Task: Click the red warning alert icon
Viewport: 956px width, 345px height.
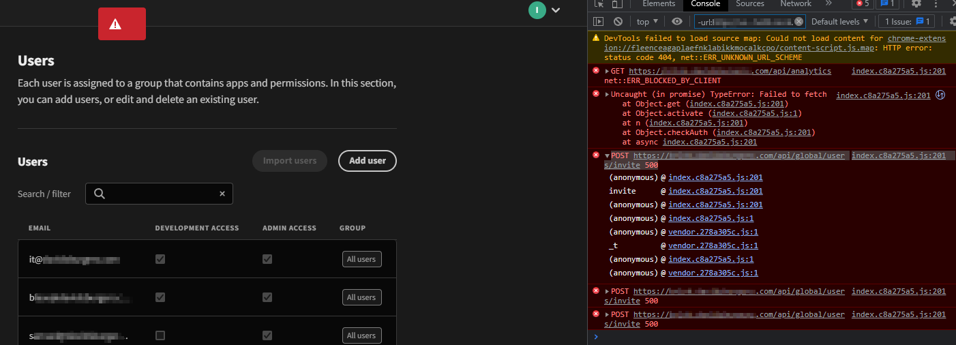Action: (115, 24)
